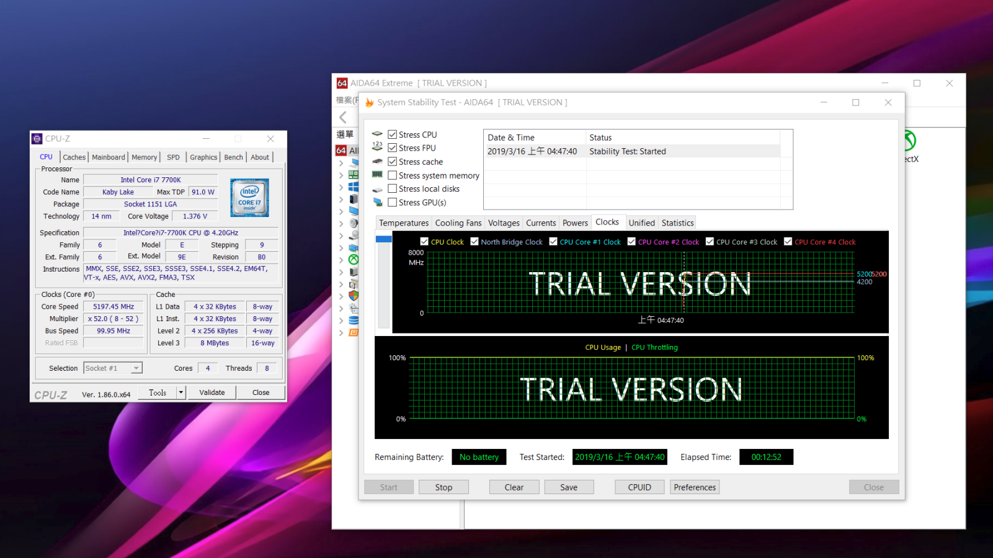The image size is (993, 558).
Task: Click the Intel Core i7 logo in CPU-Z
Action: 249,198
